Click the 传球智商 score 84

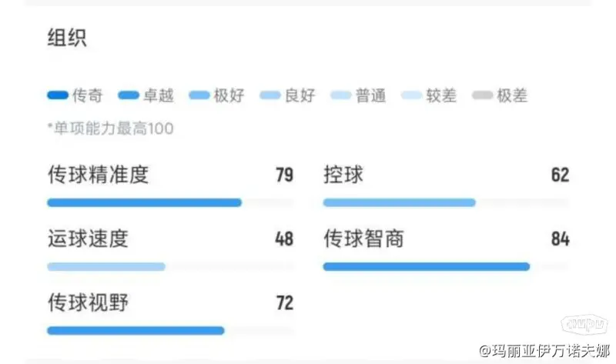click(561, 239)
